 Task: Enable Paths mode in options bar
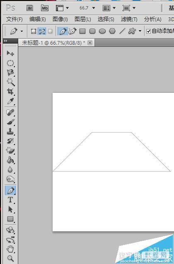click(x=42, y=31)
